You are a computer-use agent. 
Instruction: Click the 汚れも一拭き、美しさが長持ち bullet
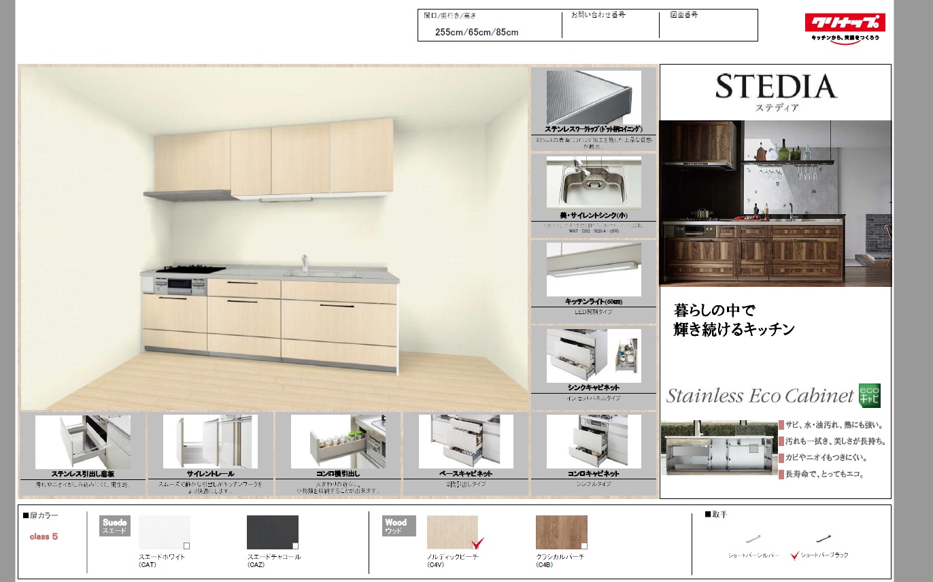point(835,441)
